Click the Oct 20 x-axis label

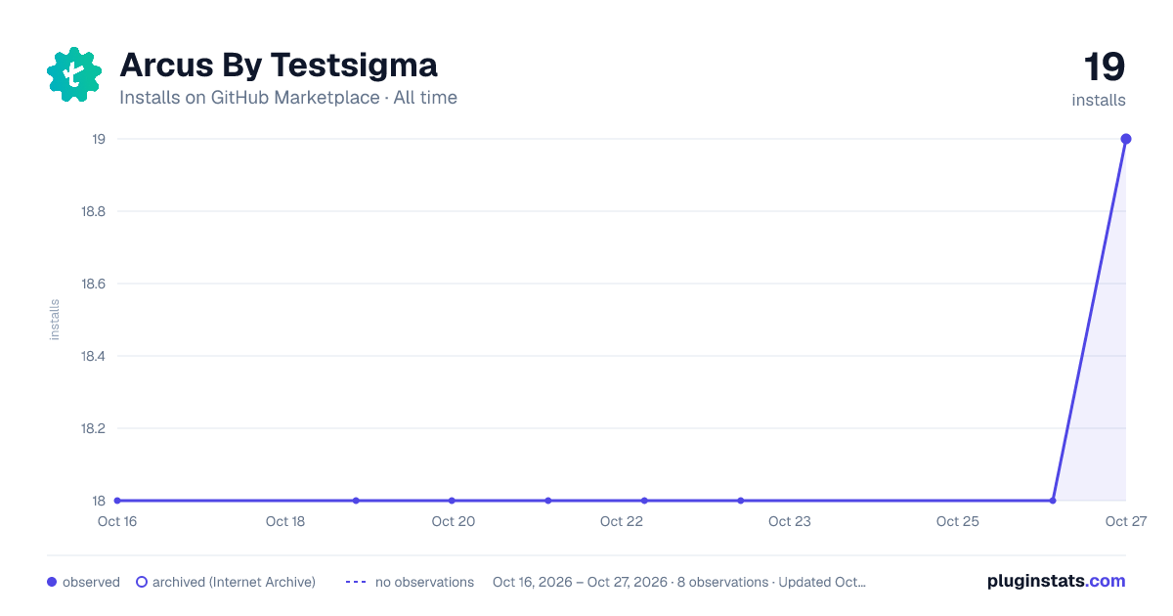pyautogui.click(x=454, y=521)
